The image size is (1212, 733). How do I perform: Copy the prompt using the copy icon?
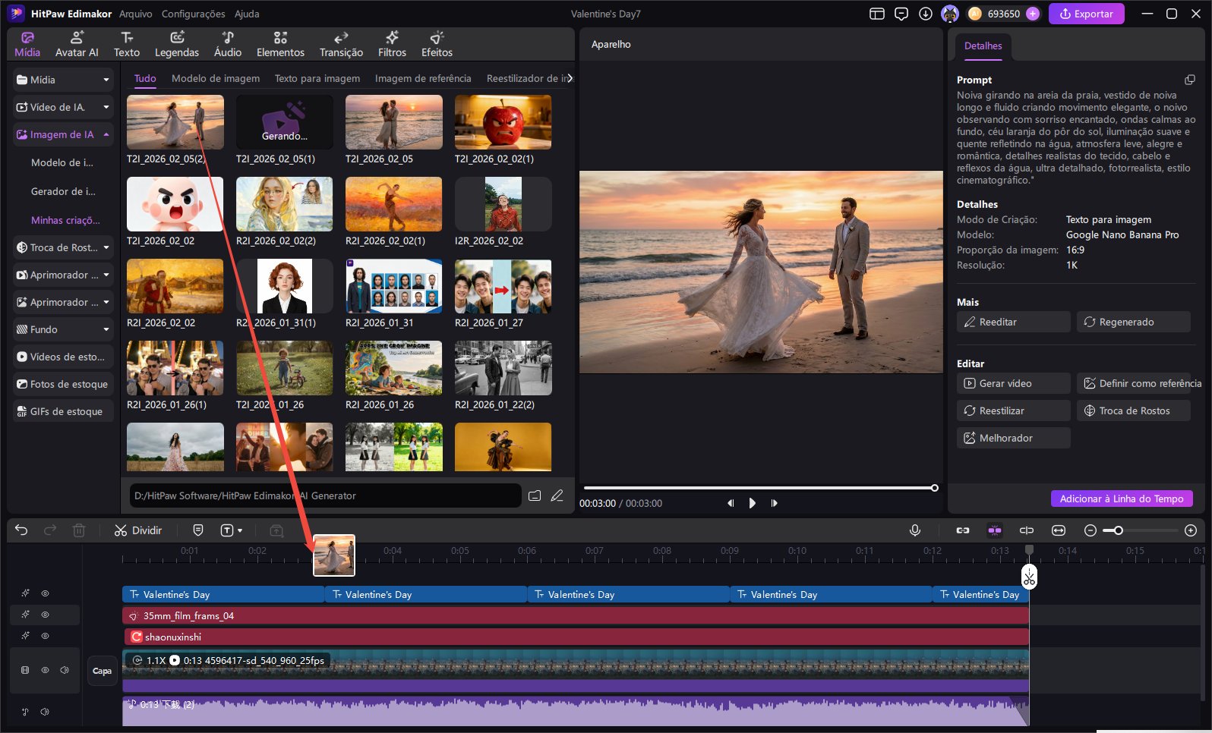(1189, 80)
